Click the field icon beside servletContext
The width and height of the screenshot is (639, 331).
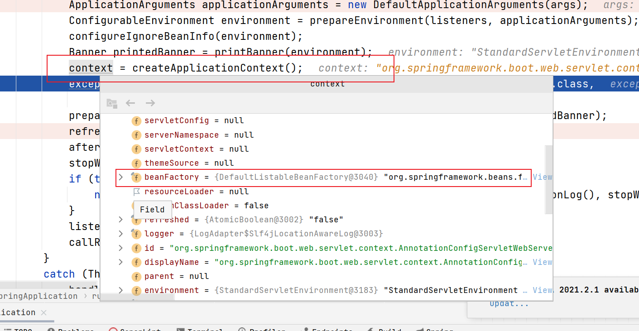click(x=136, y=149)
